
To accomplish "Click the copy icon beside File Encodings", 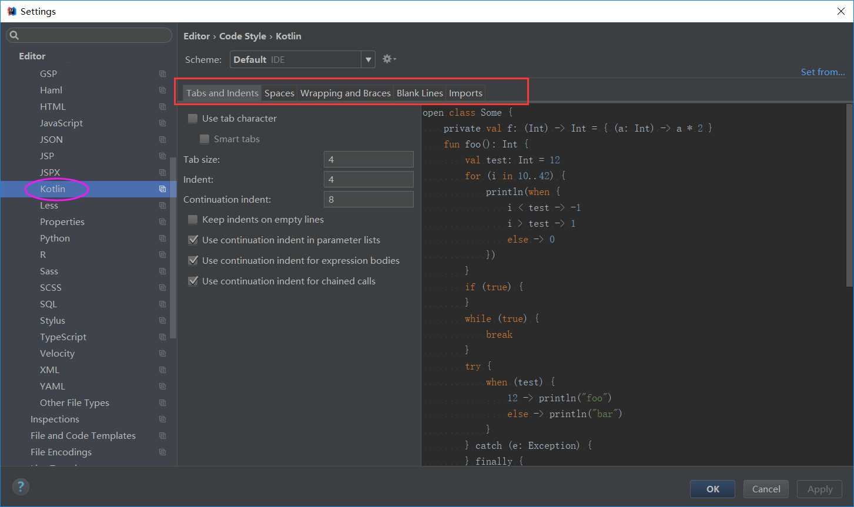I will pyautogui.click(x=162, y=452).
